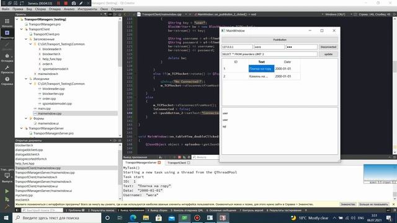
Task: Collapse the Заголовочные headers folder
Action: coord(26,39)
